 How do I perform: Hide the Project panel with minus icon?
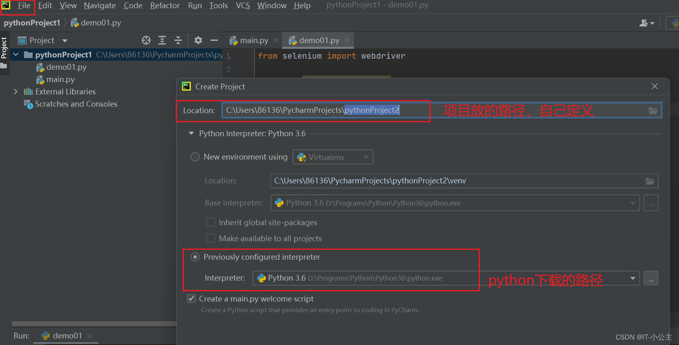click(214, 40)
